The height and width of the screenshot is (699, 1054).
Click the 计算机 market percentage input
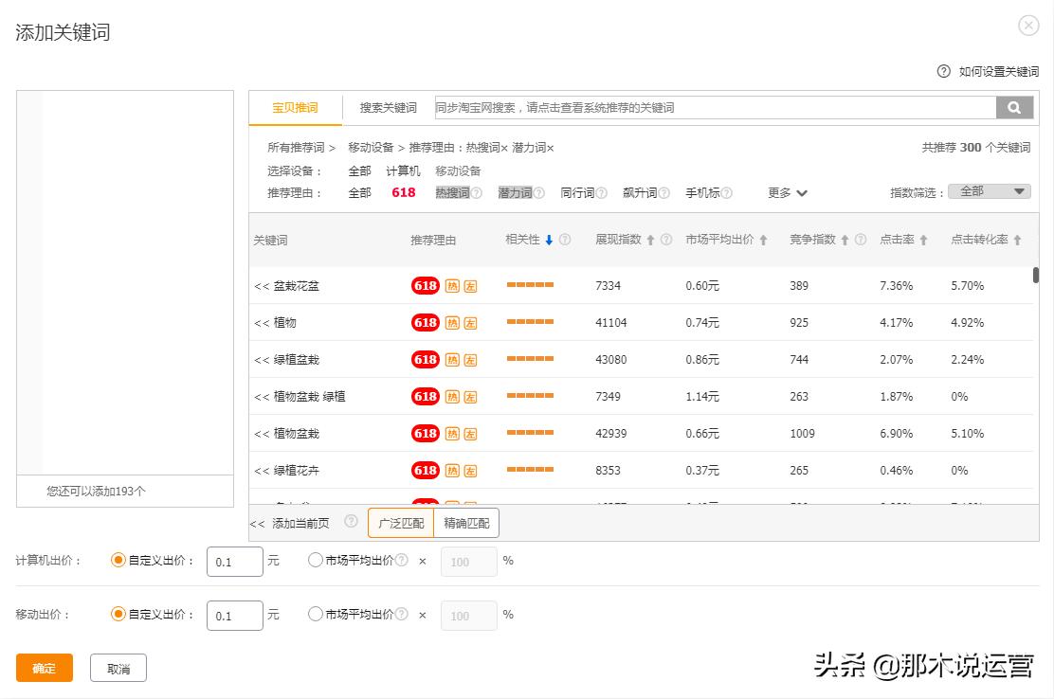(x=468, y=562)
